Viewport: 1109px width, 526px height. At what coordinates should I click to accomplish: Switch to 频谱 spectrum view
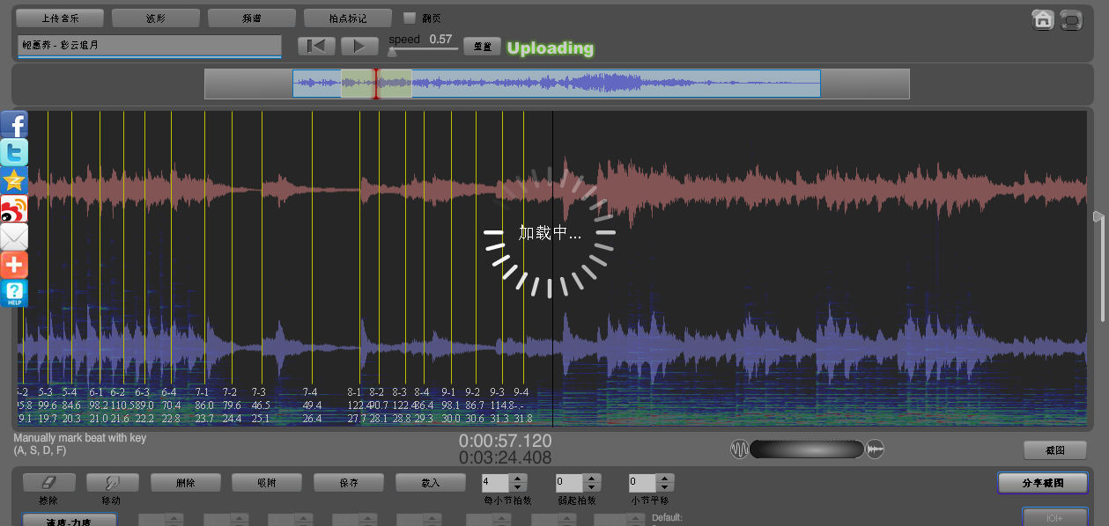point(251,18)
